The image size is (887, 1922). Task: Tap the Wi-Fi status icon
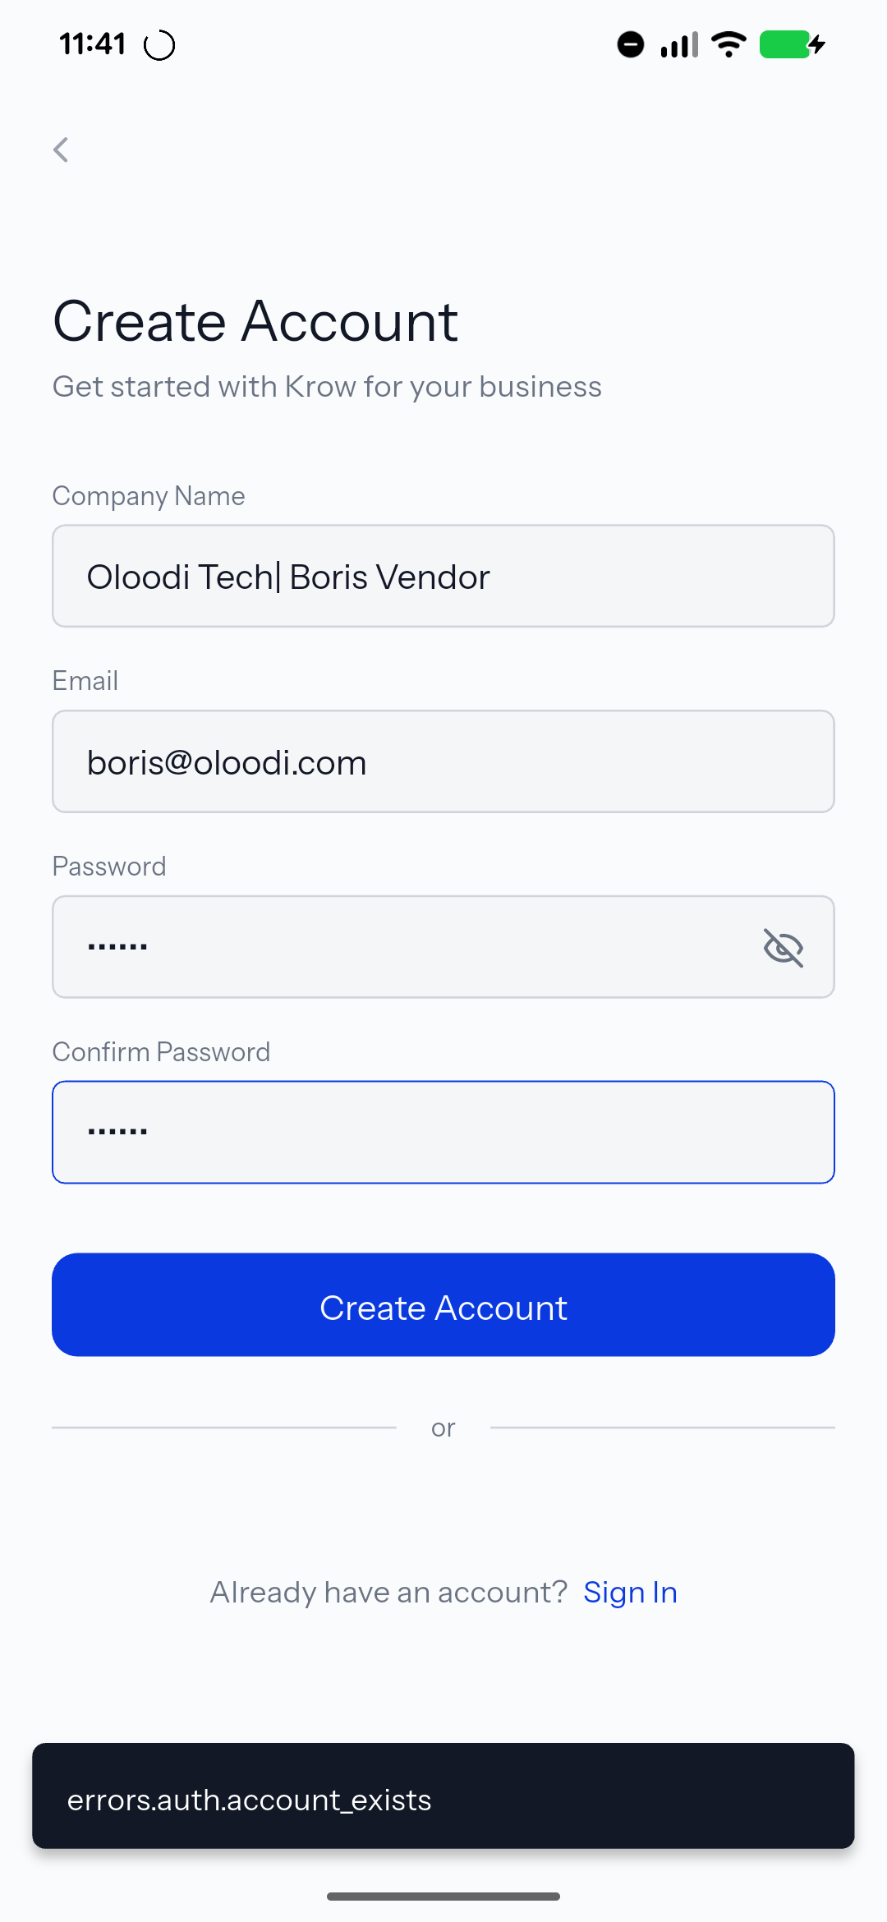[x=728, y=44]
